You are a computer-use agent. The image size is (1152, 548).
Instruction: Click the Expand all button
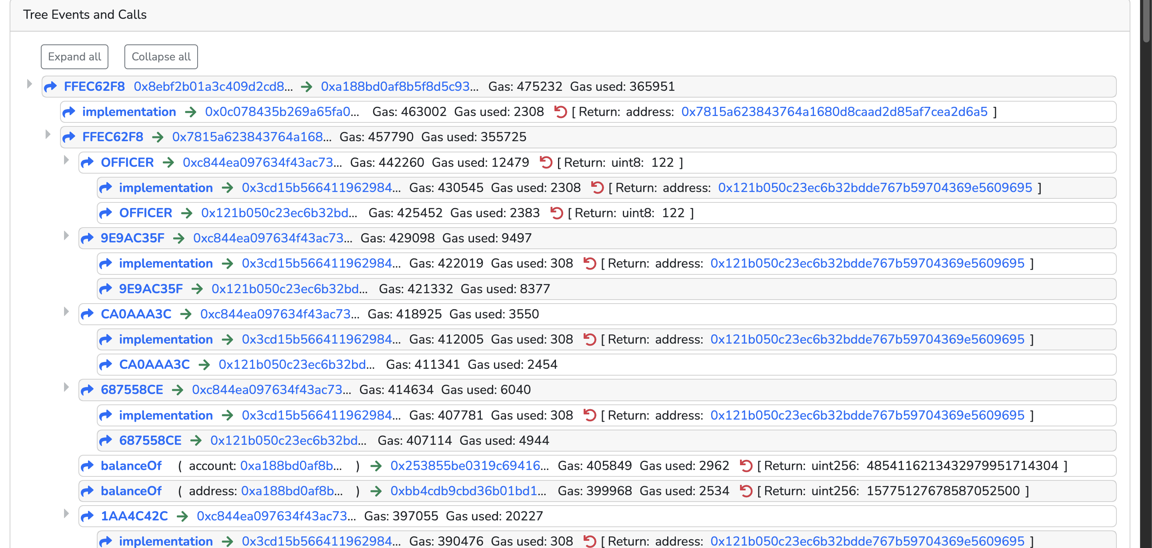pyautogui.click(x=75, y=57)
